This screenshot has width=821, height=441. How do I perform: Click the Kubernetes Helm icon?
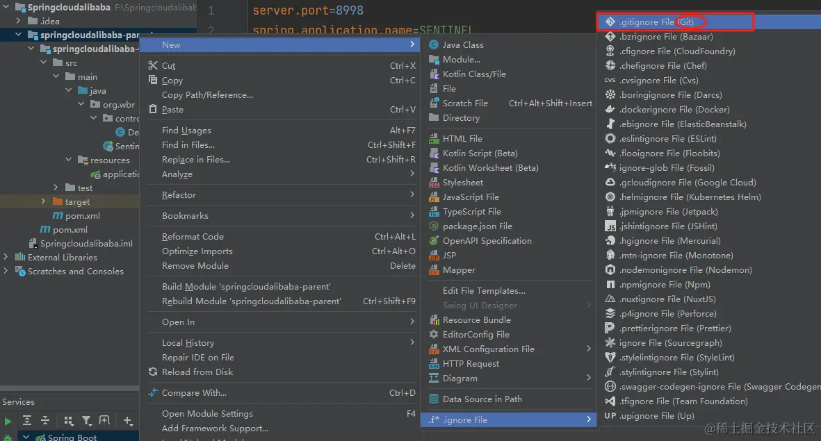(x=610, y=197)
